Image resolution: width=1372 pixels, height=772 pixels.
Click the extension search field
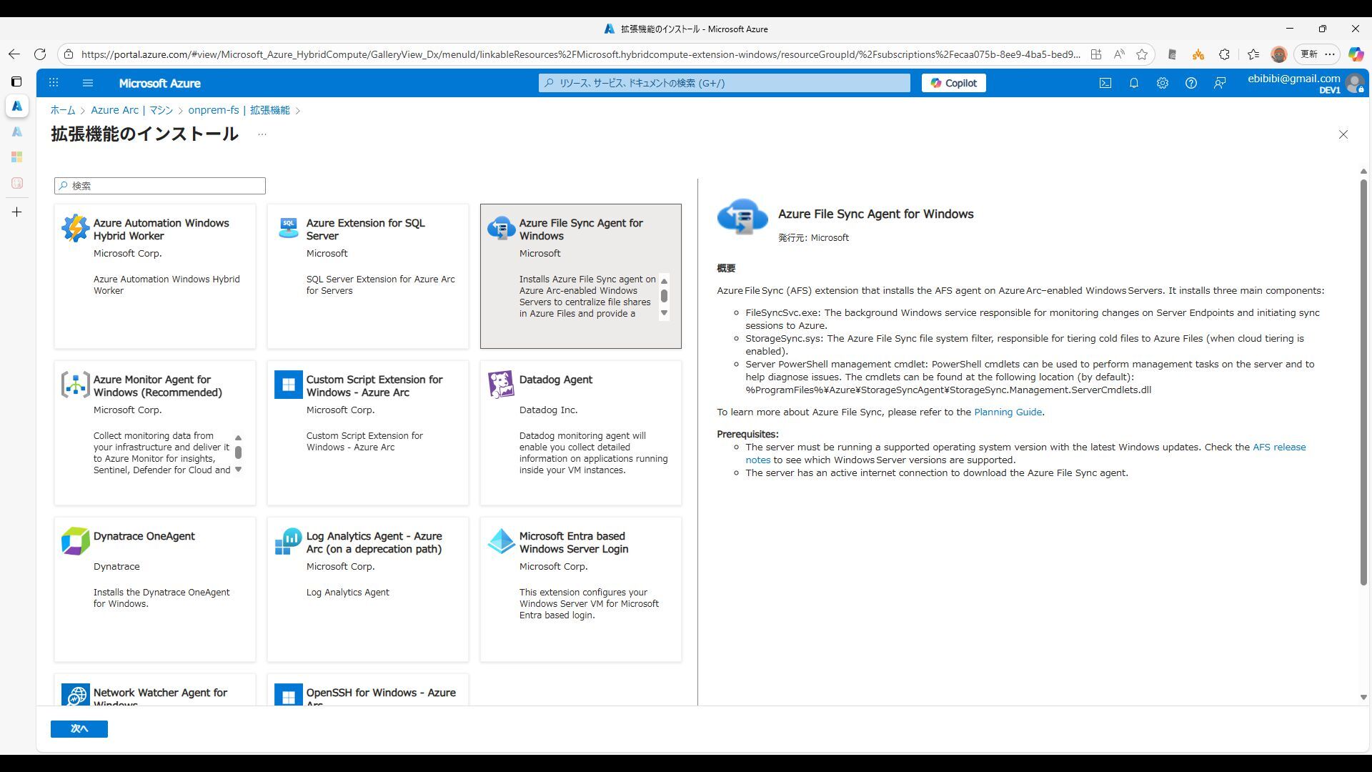point(160,186)
